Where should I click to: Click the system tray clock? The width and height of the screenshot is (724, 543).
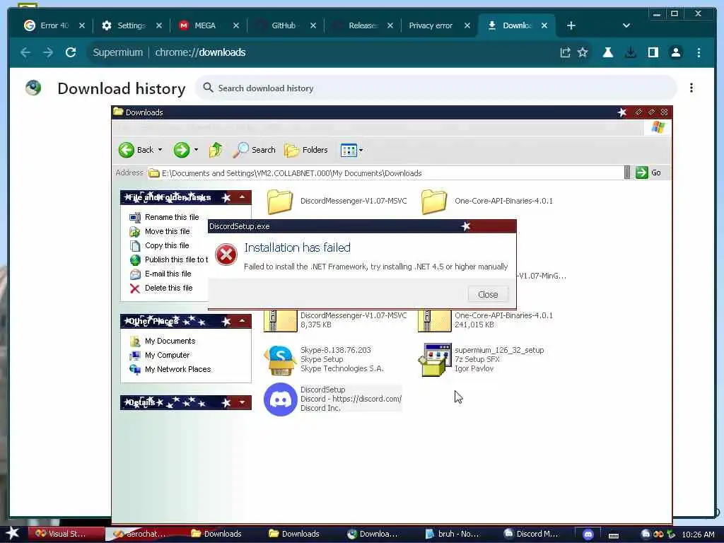(698, 535)
